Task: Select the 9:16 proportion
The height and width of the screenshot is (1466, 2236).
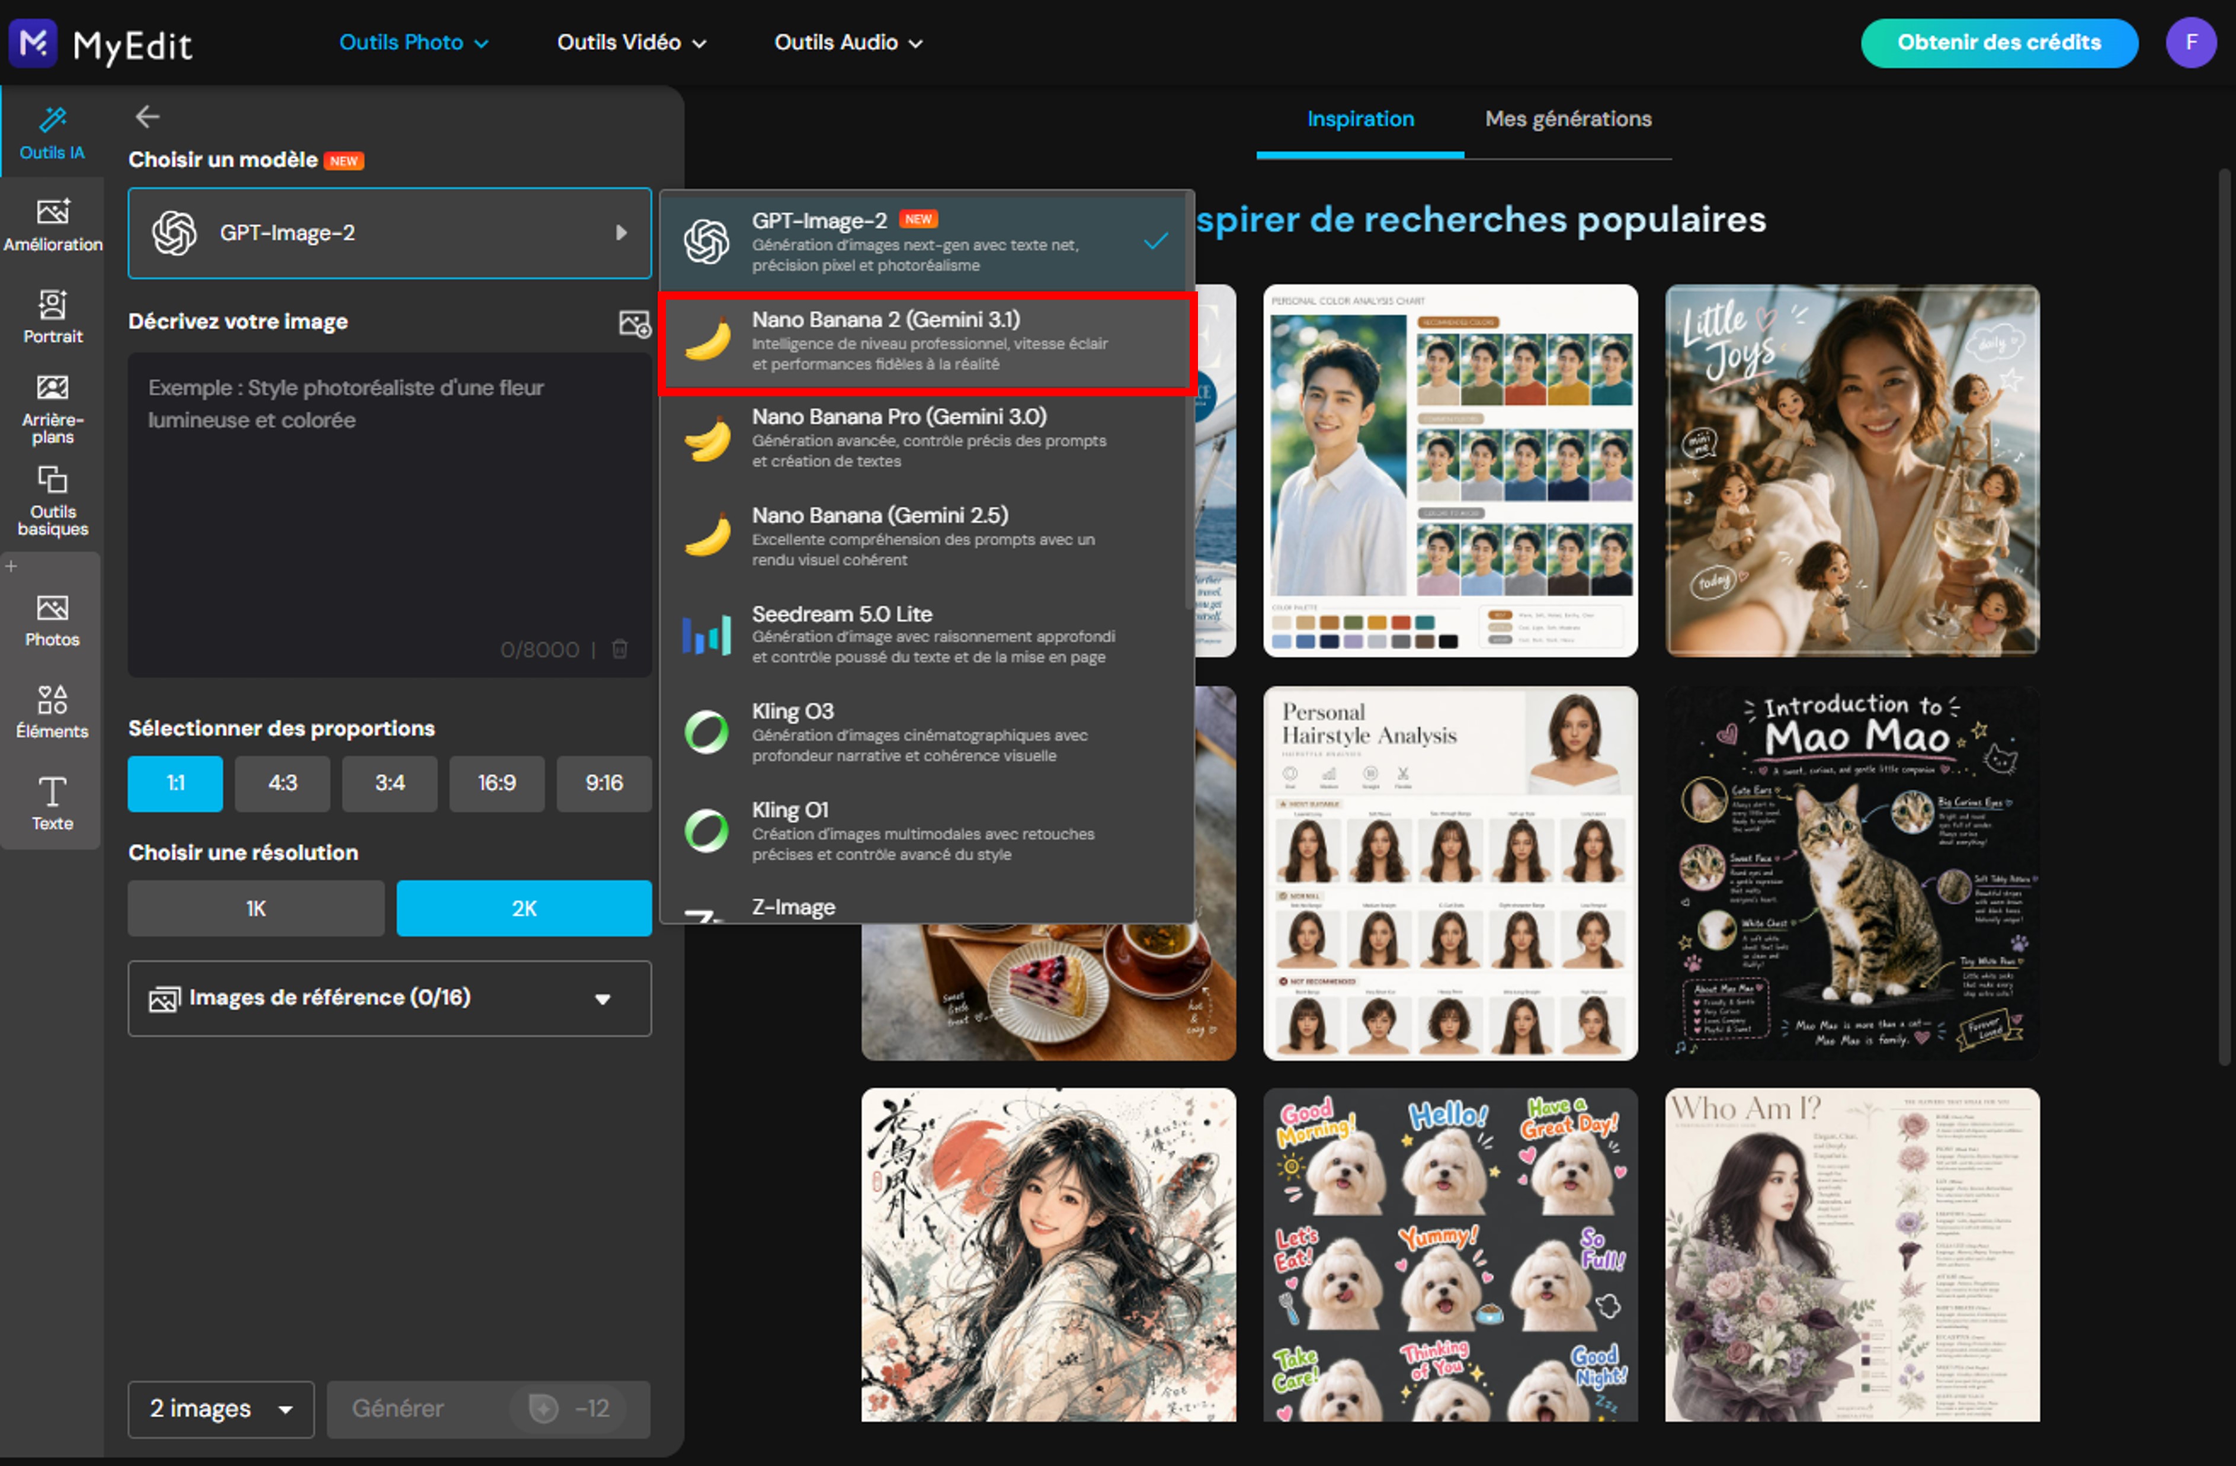Action: coord(604,783)
